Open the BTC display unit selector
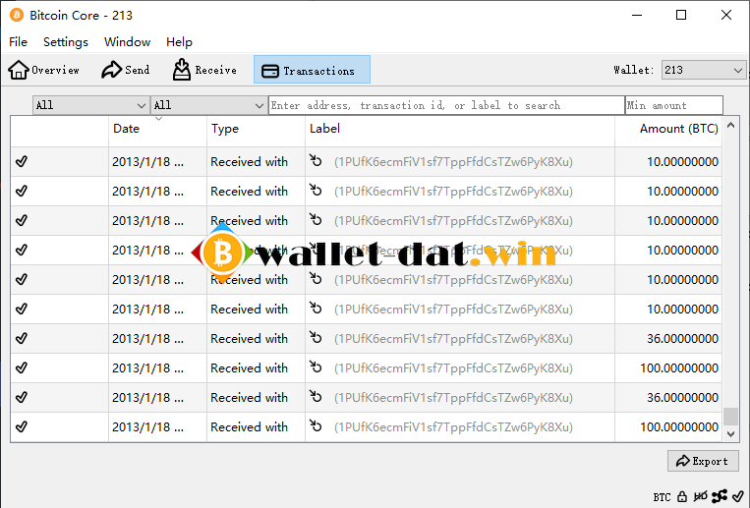 [662, 497]
